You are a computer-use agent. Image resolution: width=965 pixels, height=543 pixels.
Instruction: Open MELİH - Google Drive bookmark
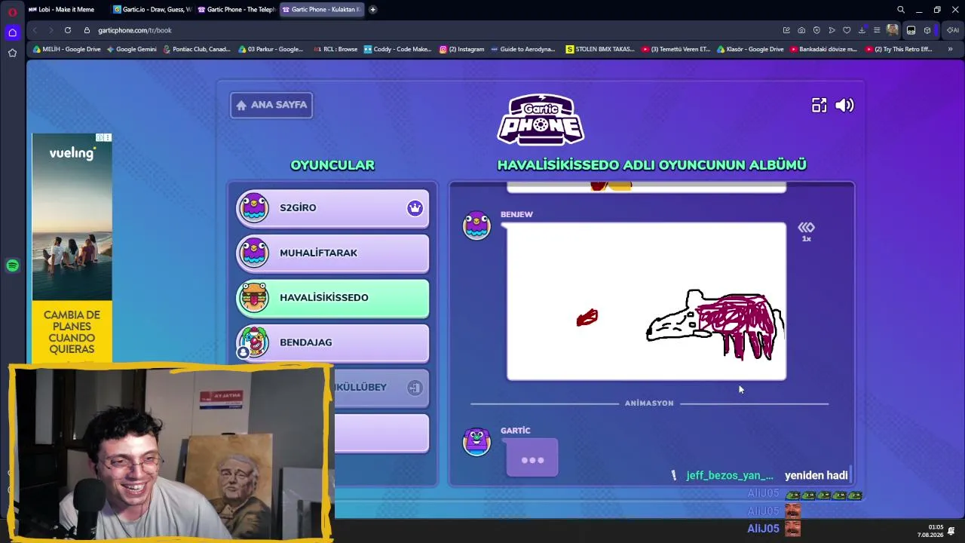click(67, 49)
